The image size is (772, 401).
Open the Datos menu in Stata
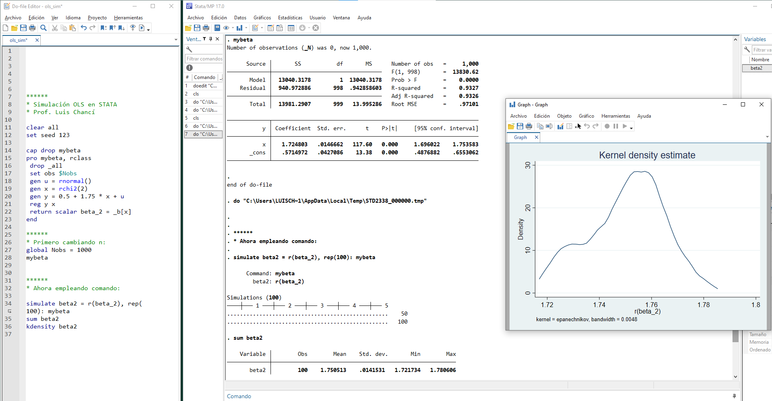pyautogui.click(x=240, y=18)
